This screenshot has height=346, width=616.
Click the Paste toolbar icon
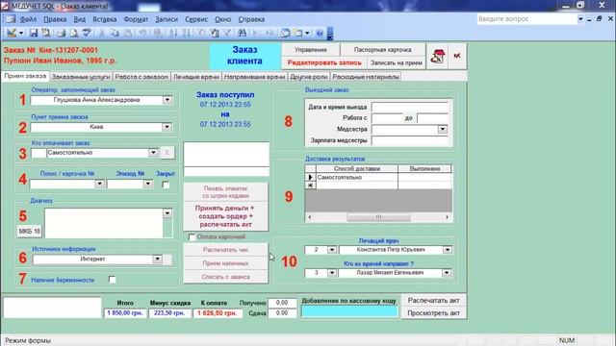(128, 33)
